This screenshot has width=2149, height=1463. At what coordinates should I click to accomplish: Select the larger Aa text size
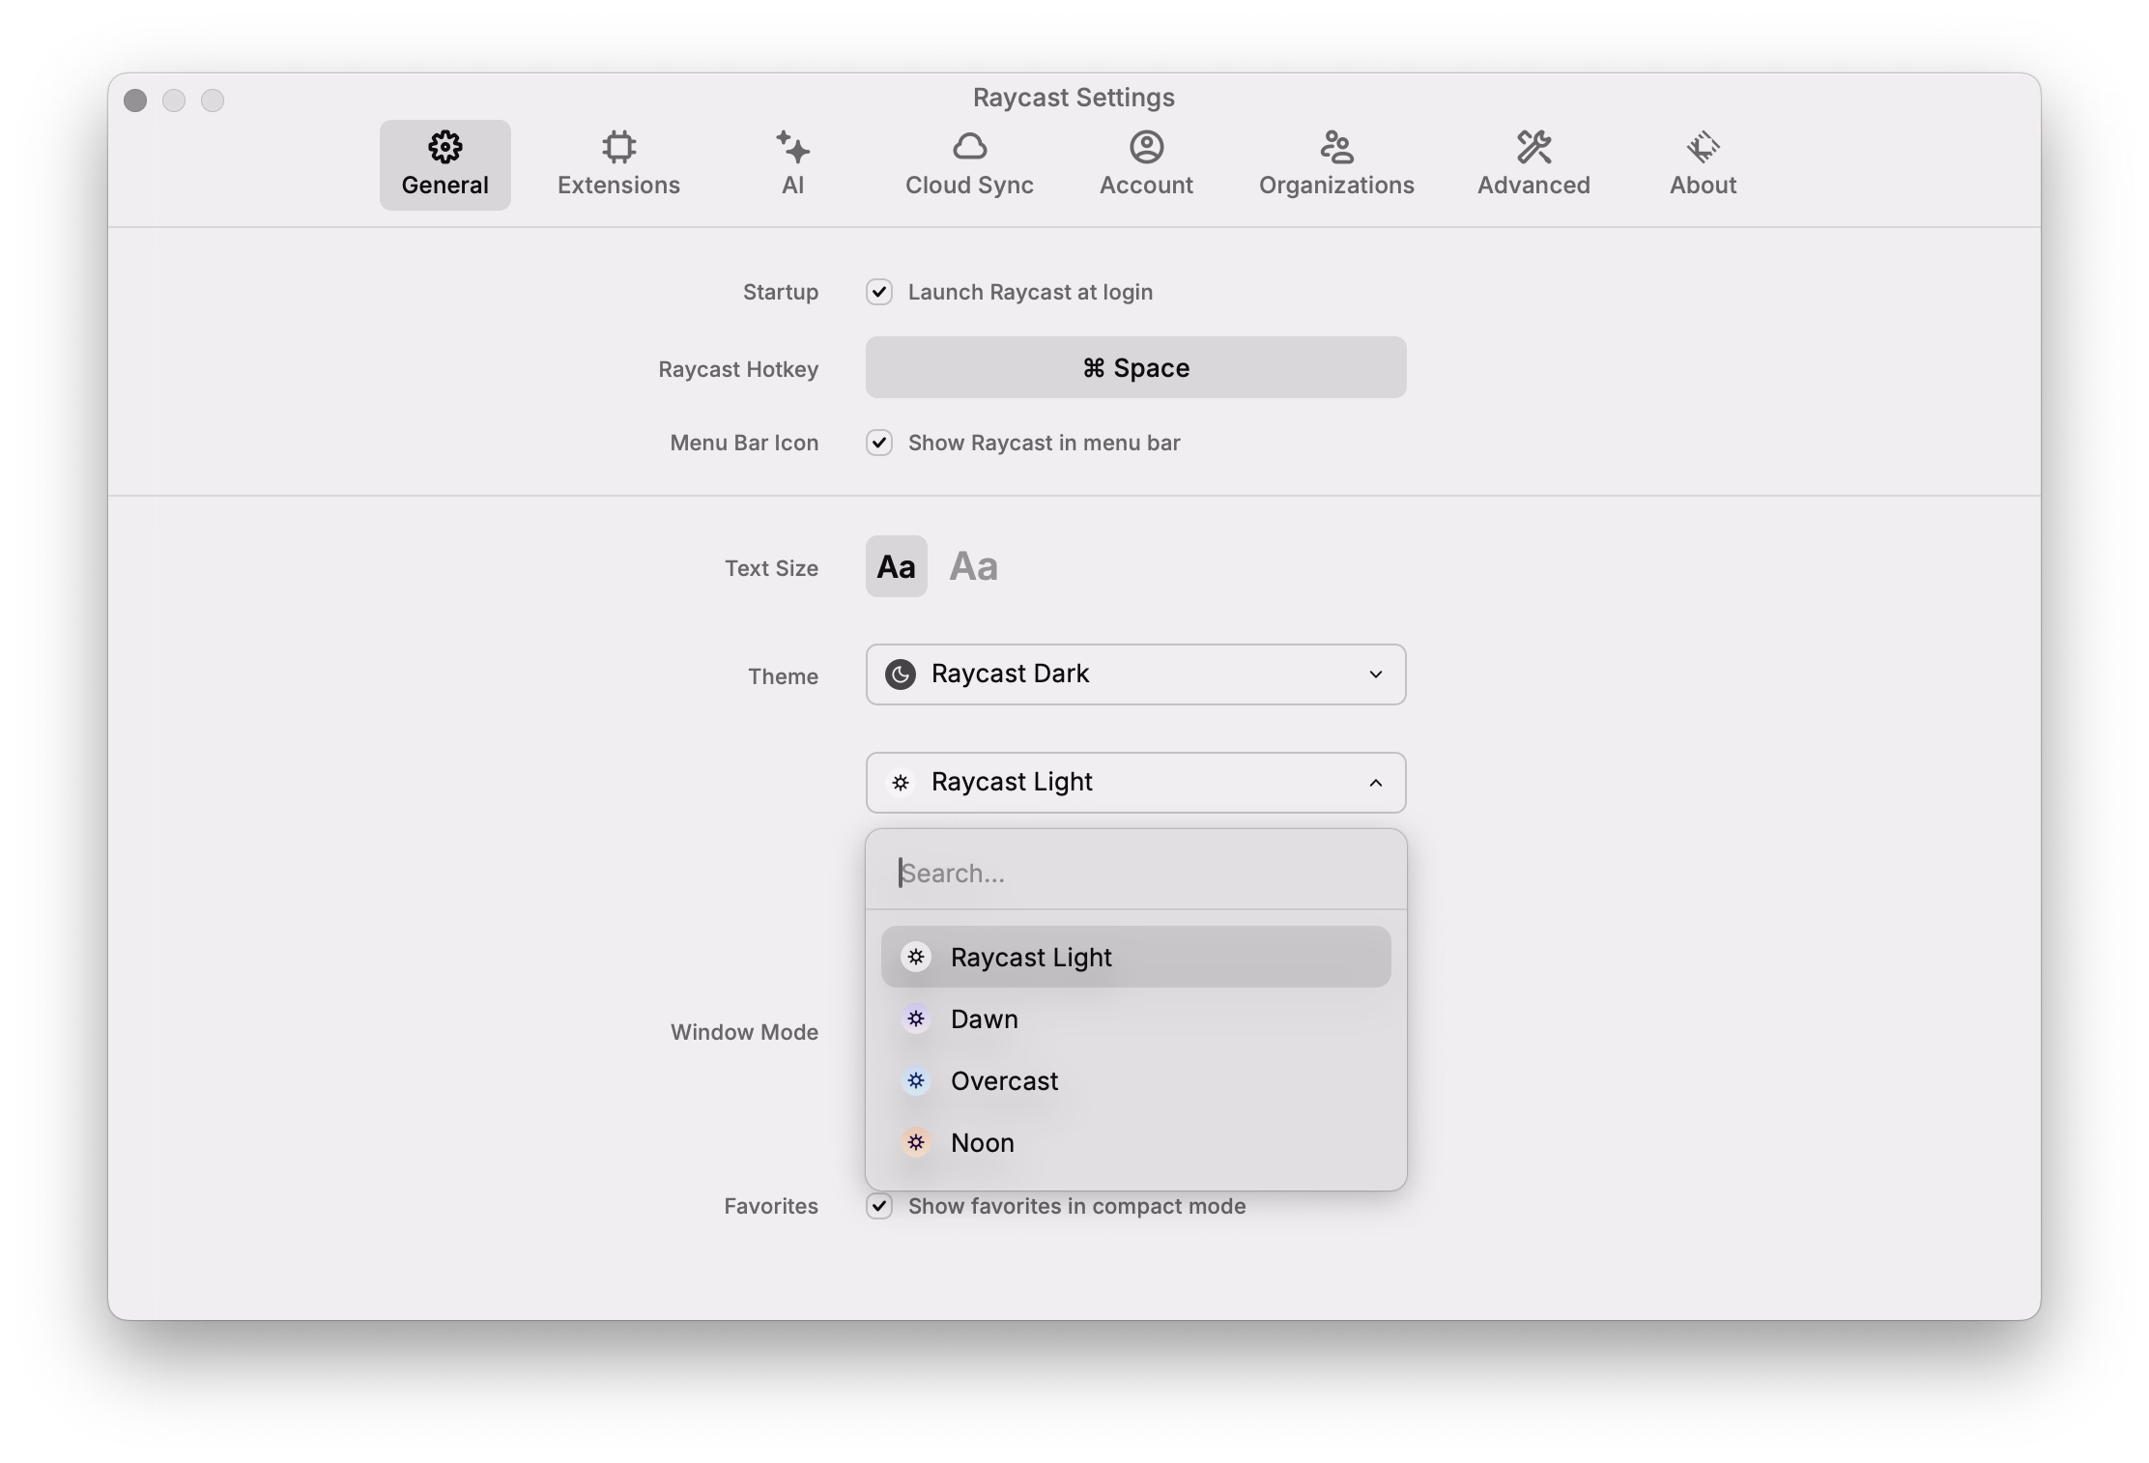973,566
